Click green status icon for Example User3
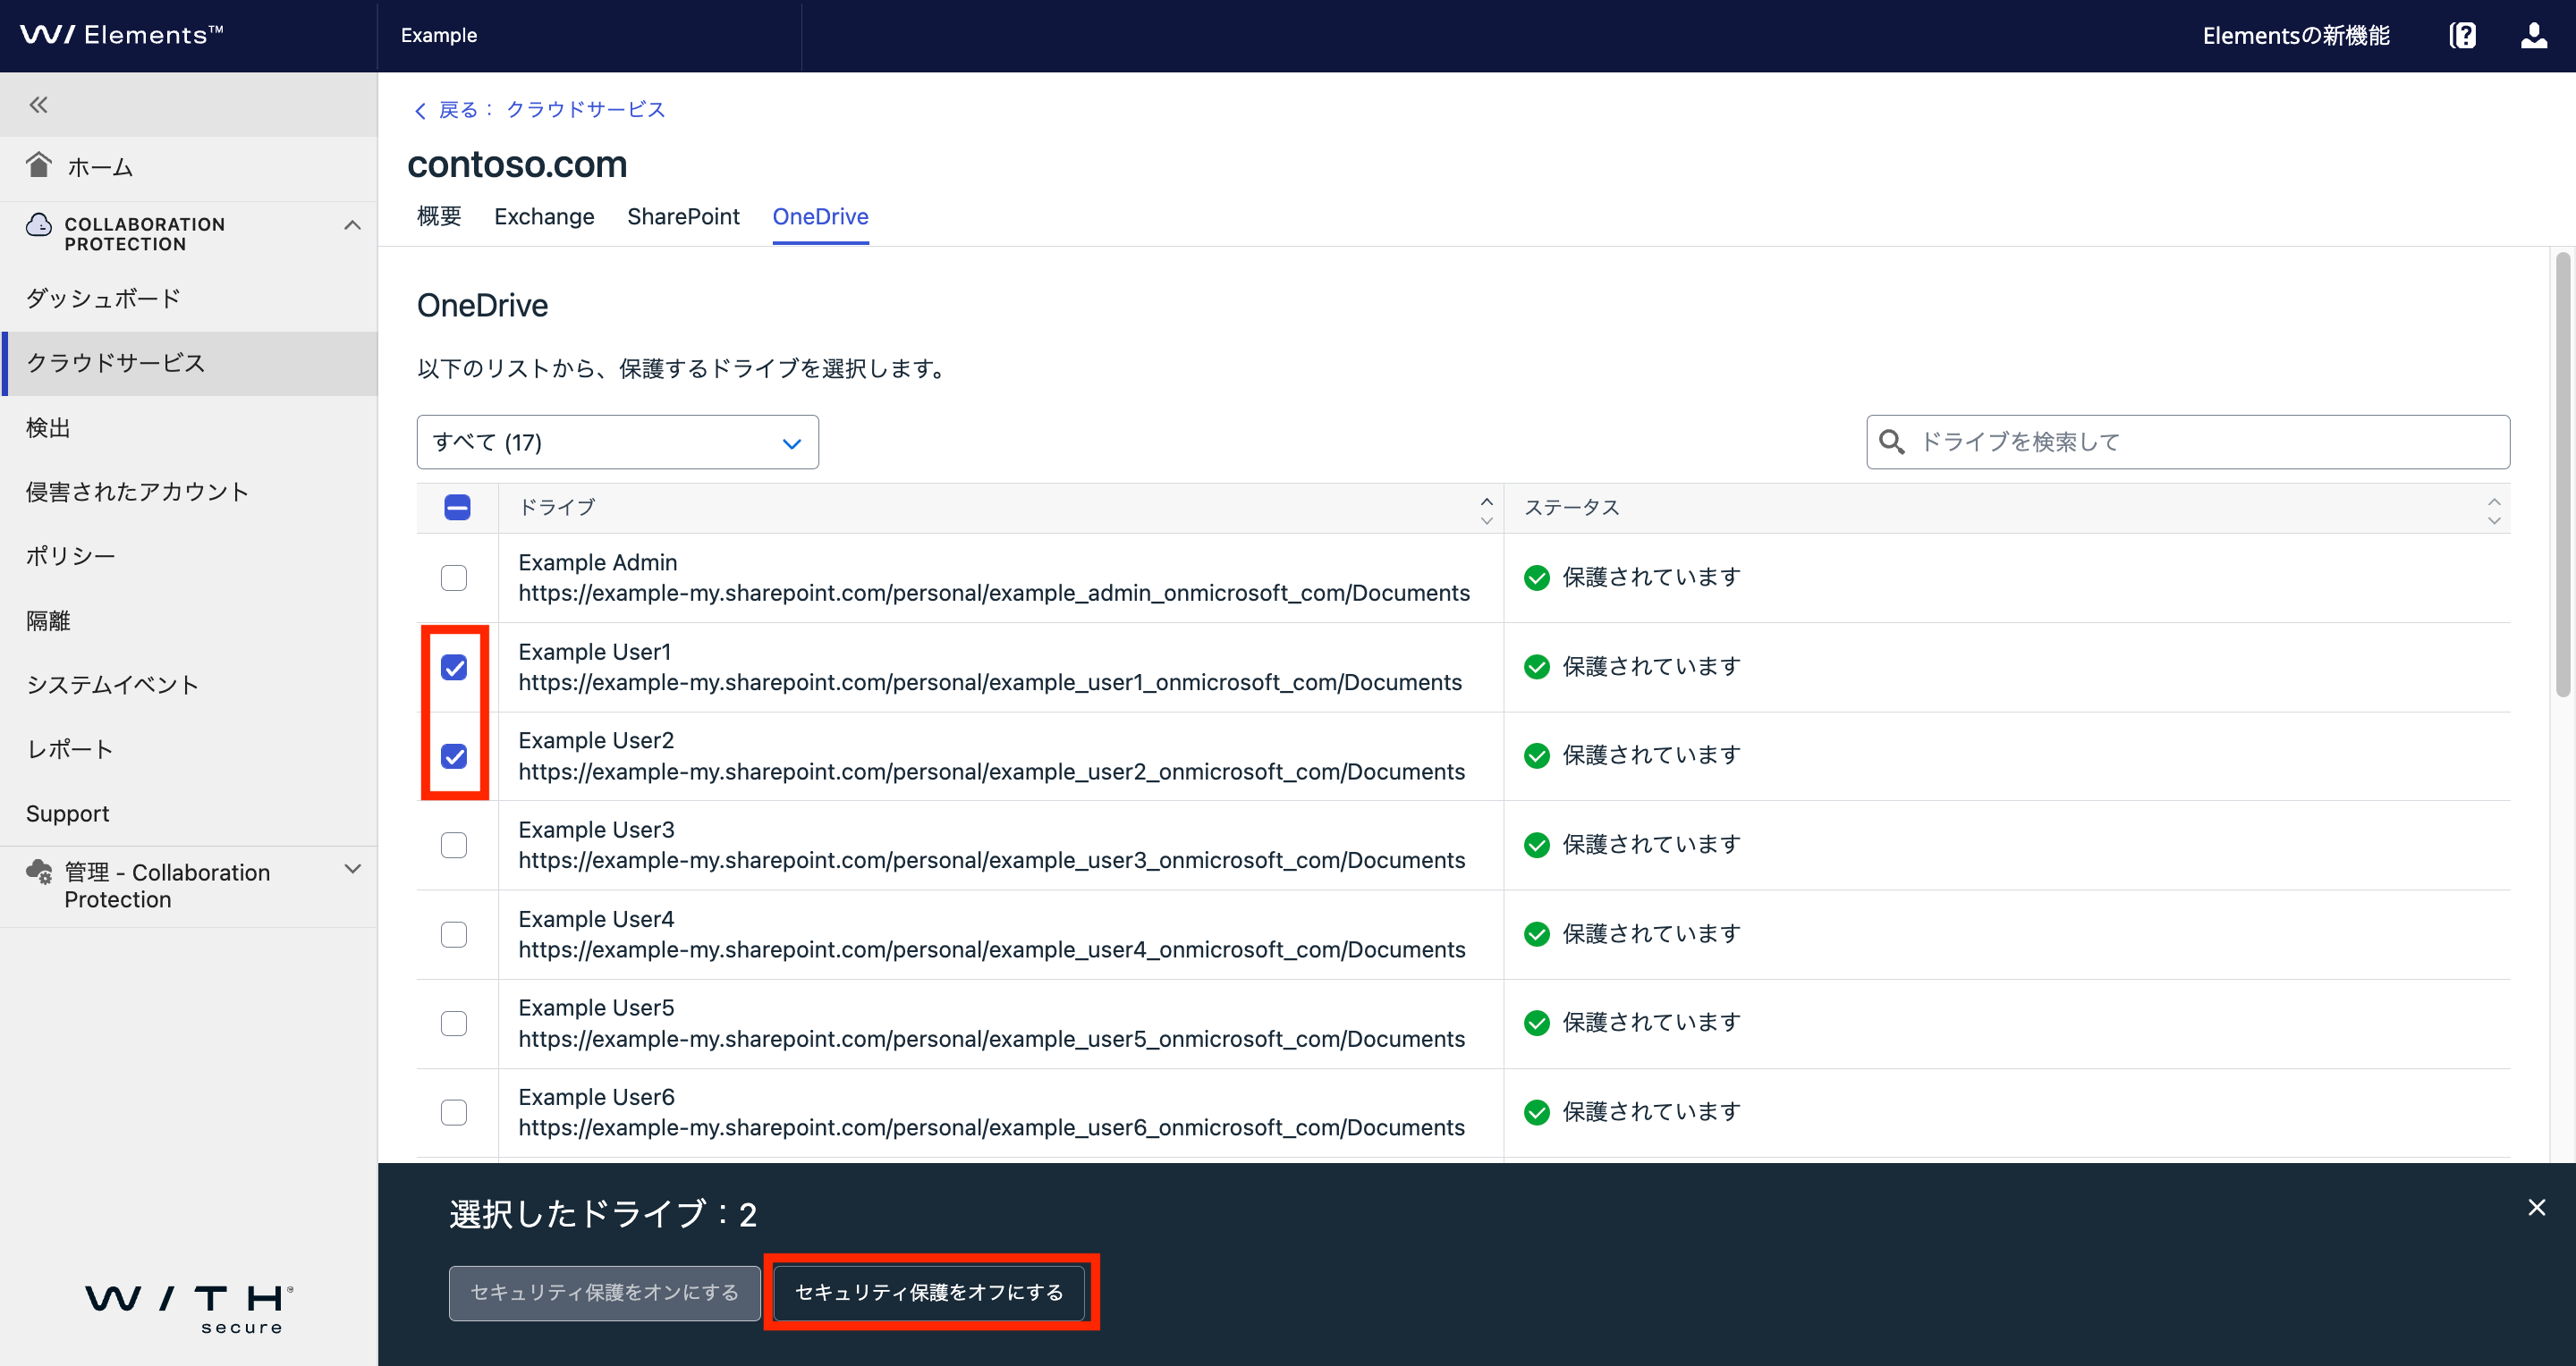 point(1537,846)
